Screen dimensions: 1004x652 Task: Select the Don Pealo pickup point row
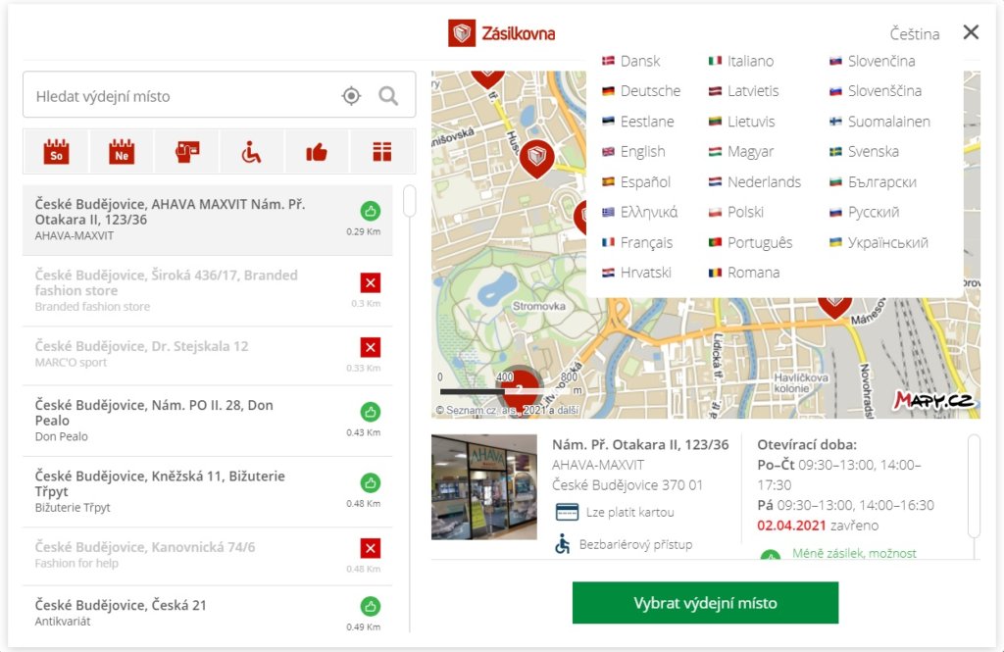pos(208,421)
